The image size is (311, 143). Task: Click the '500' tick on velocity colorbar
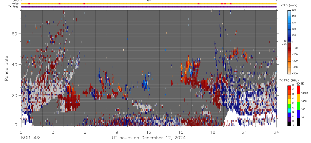pos(294,10)
